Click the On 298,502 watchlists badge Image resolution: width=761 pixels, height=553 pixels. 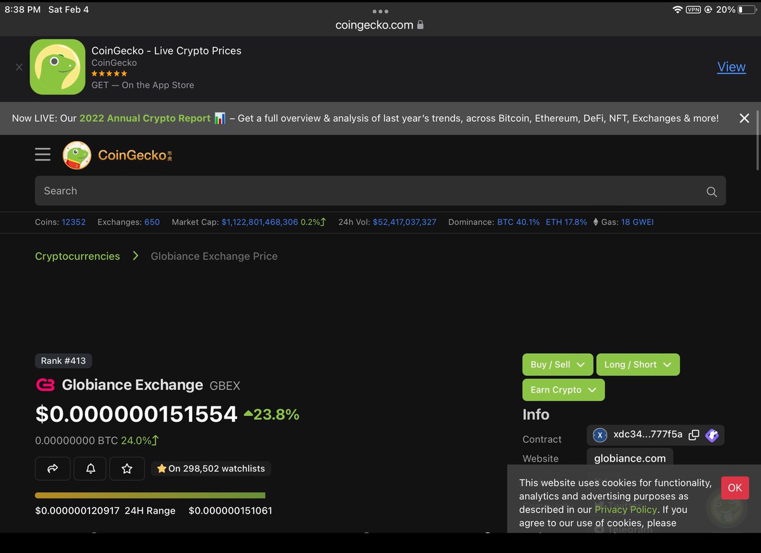pyautogui.click(x=211, y=469)
